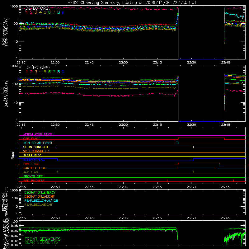Click DETECTORS: label in front segments panel

[x=37, y=8]
